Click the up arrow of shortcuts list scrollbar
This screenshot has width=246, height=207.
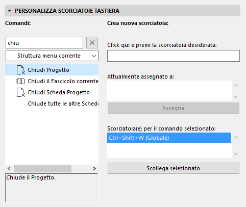pos(236,137)
